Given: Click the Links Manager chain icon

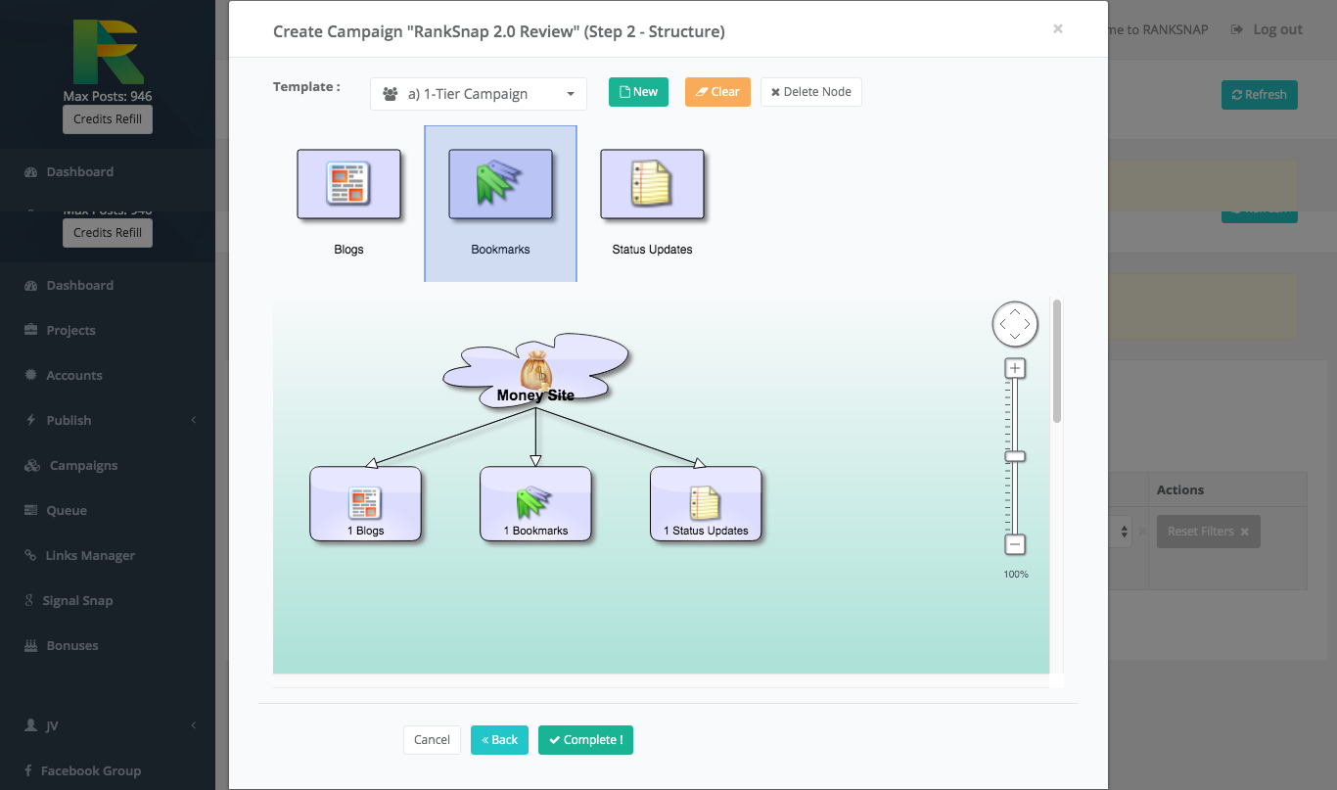Looking at the screenshot, I should [30, 555].
